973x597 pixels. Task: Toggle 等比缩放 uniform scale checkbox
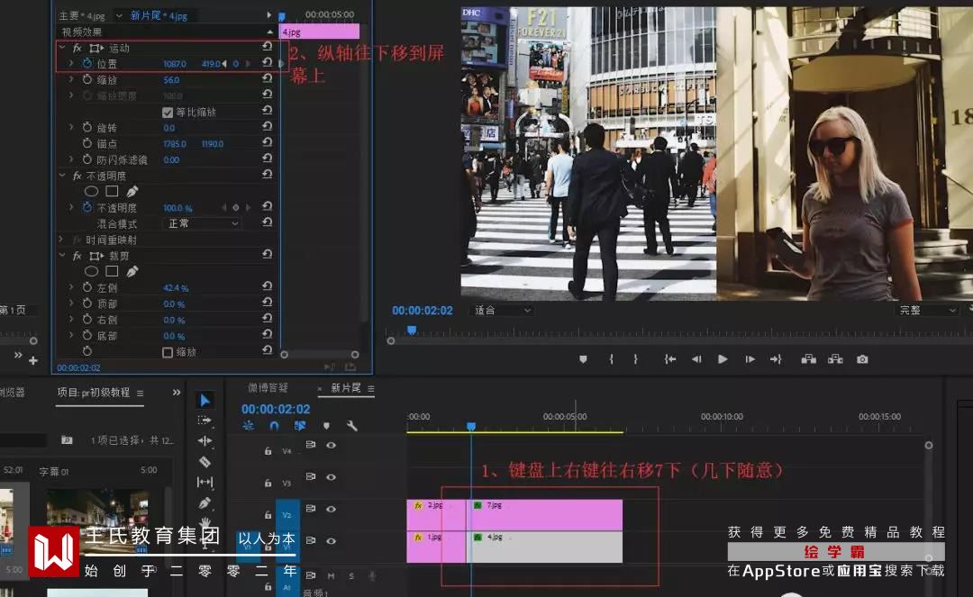click(x=168, y=113)
